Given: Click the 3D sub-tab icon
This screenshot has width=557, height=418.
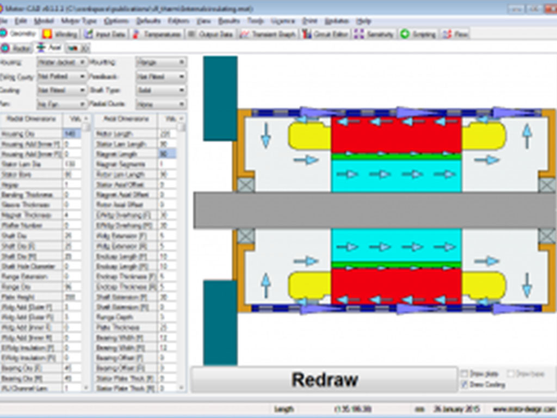Looking at the screenshot, I should [73, 48].
